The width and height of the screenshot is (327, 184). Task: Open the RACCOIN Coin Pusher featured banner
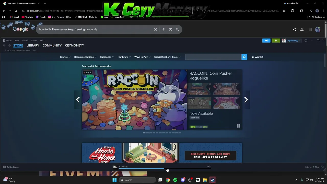click(x=134, y=100)
